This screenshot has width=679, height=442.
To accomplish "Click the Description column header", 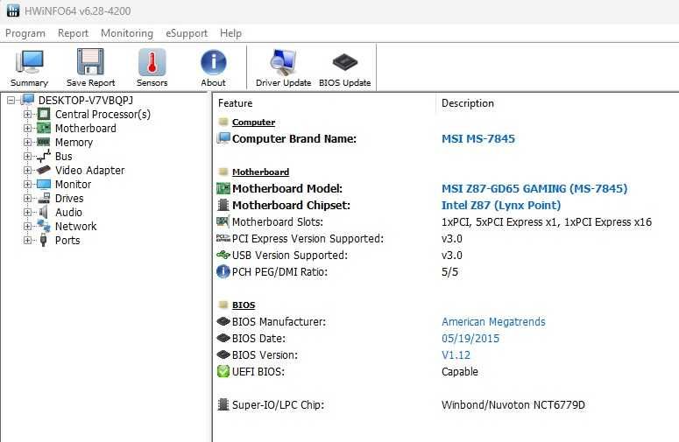I will click(468, 103).
